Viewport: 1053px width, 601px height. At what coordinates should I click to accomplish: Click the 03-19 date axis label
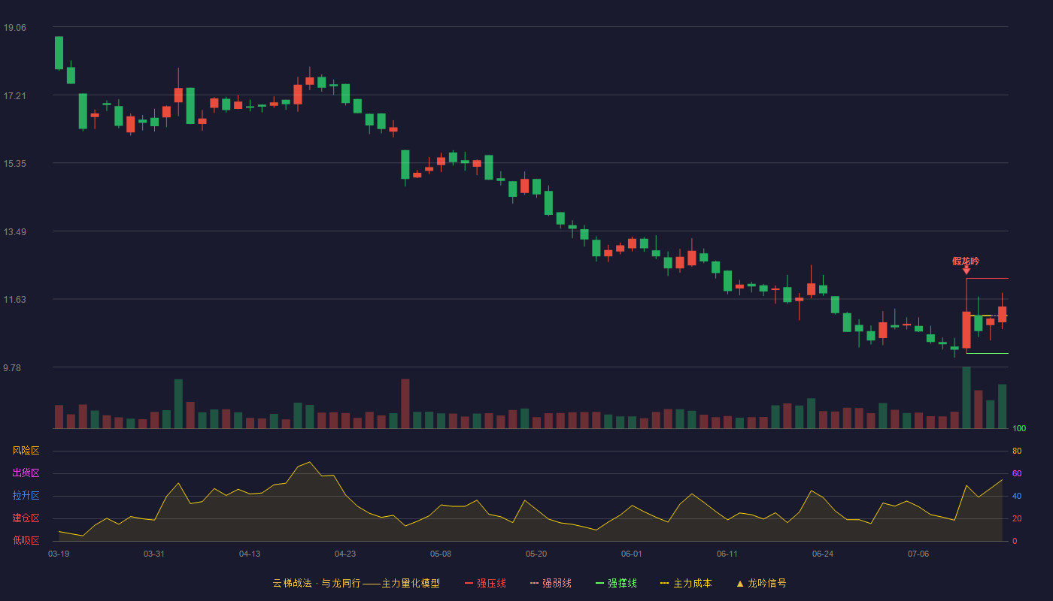(59, 554)
